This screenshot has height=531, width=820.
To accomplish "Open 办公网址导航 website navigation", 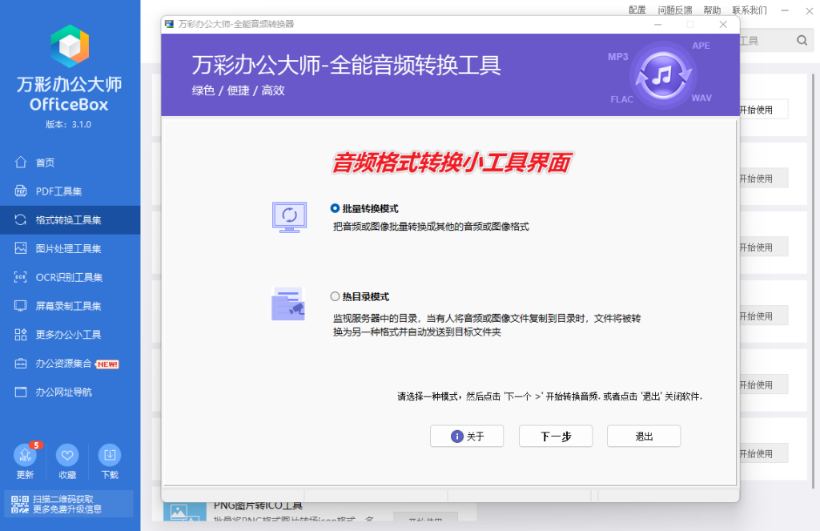I will coord(51,392).
